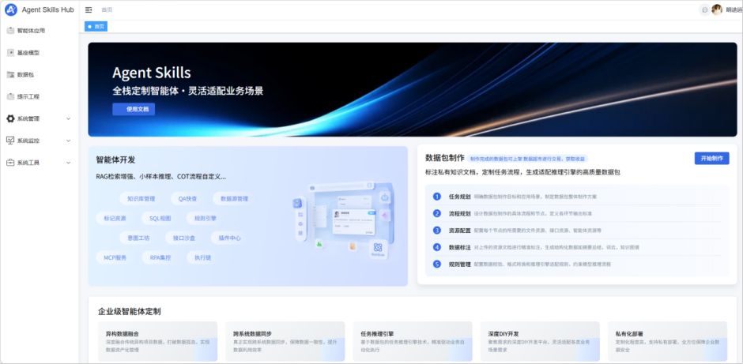Click the 数据包制作 heading
The width and height of the screenshot is (743, 364).
click(x=444, y=158)
